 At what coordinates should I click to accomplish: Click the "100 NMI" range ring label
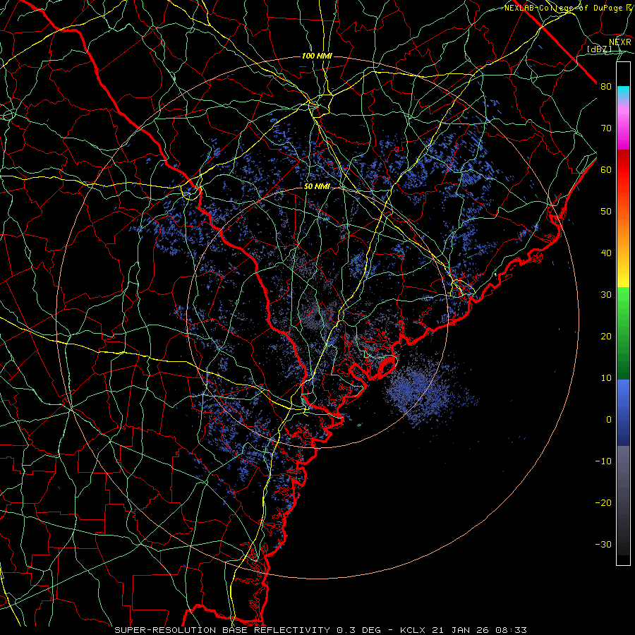click(317, 56)
